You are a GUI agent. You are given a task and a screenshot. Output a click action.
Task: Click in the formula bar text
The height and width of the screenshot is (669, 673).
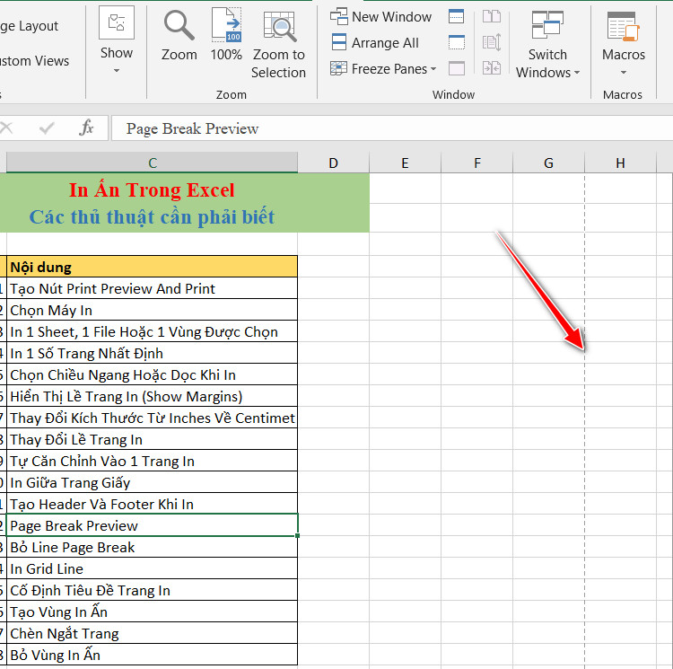point(192,128)
